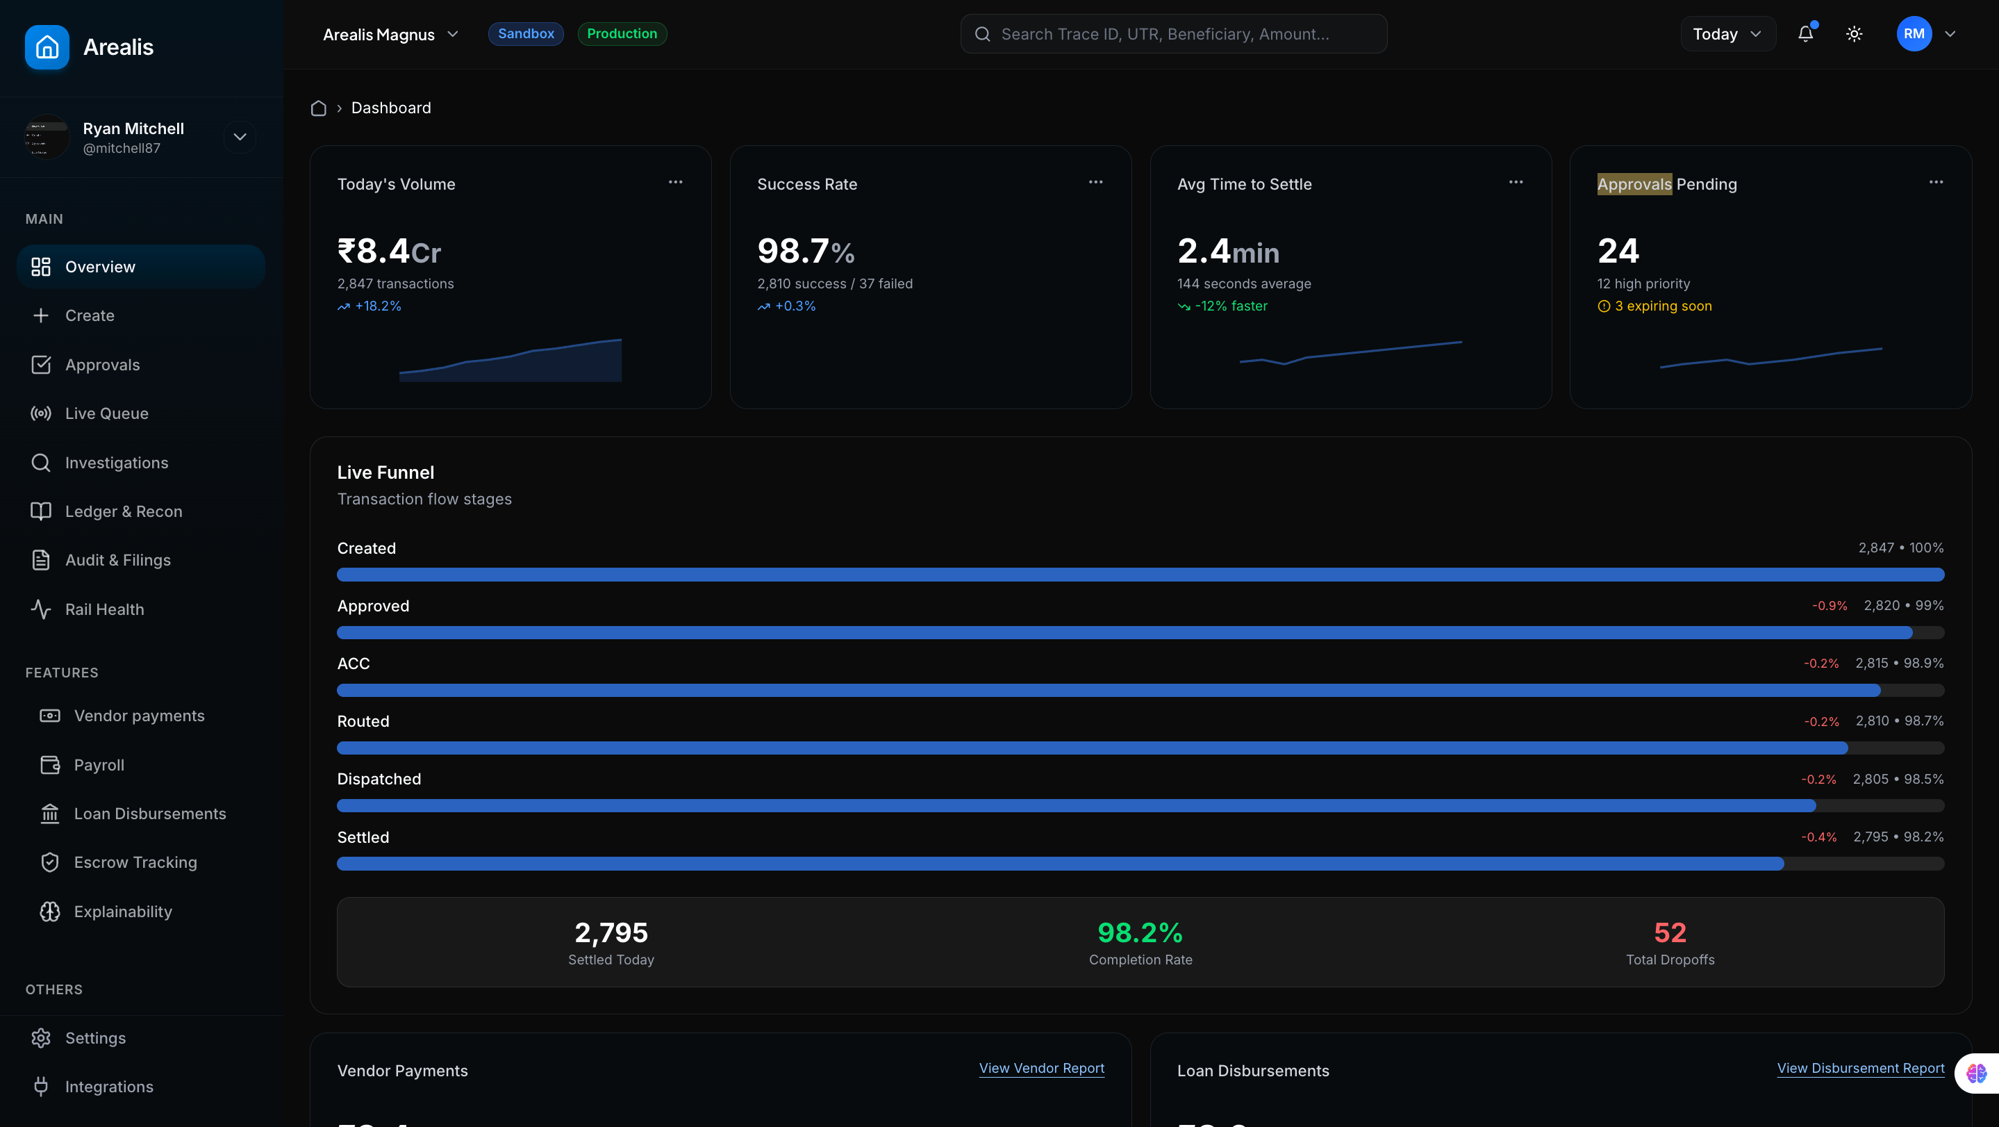Open the Create section with plus icon
The width and height of the screenshot is (1999, 1127).
[41, 315]
